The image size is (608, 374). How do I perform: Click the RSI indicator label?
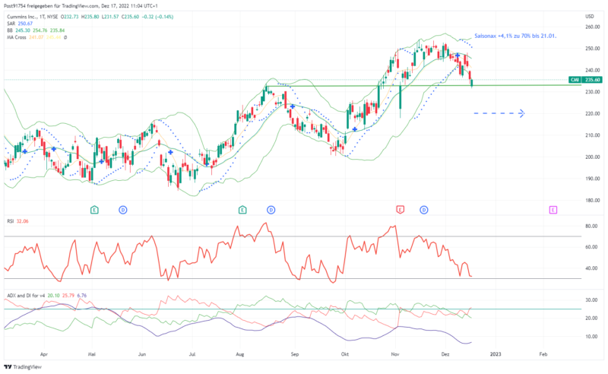pyautogui.click(x=9, y=221)
